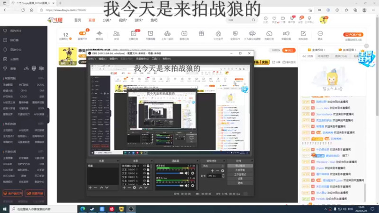This screenshot has height=213, width=379.
Task: Click the UFO airship icon in toolbar
Action: click(x=252, y=34)
